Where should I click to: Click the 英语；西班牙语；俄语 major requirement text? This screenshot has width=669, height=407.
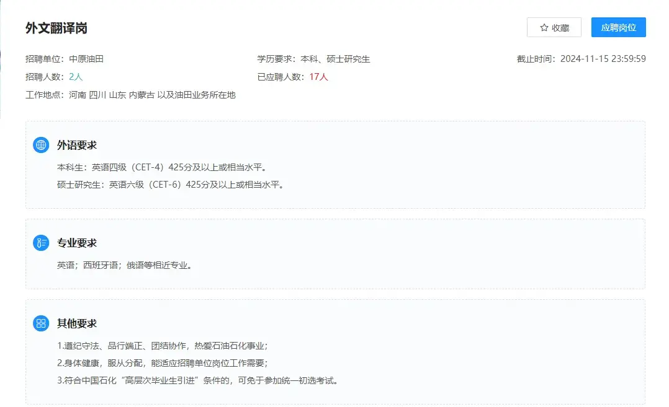tap(125, 265)
